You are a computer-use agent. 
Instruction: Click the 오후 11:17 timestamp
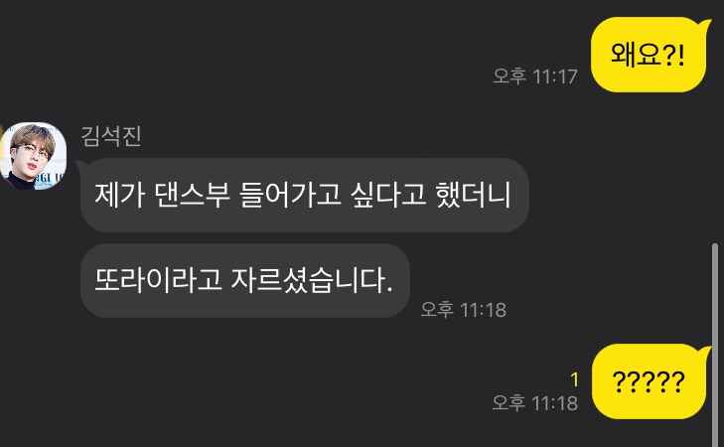[x=535, y=76]
